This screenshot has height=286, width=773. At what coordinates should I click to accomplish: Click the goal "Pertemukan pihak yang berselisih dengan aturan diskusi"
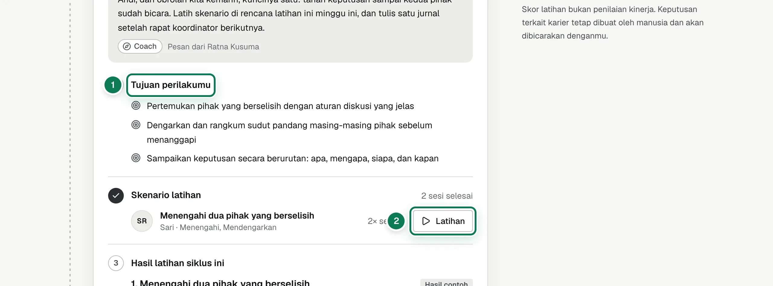tap(281, 106)
